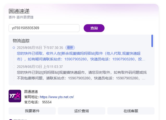Click the 物流追踪 section heading

pos(21,41)
